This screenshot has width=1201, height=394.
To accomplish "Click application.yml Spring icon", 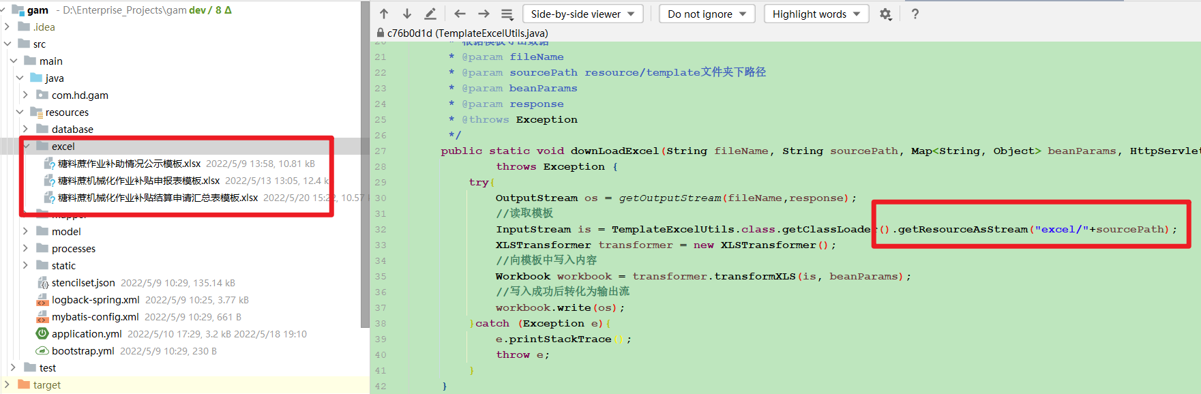I will pyautogui.click(x=42, y=333).
